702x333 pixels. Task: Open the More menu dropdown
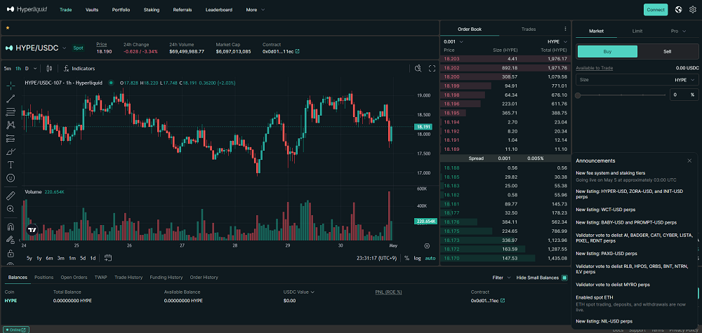pos(256,9)
